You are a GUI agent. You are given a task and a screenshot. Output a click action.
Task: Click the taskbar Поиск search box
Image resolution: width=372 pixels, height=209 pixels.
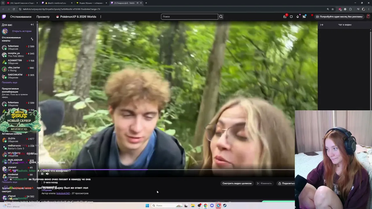(167, 206)
